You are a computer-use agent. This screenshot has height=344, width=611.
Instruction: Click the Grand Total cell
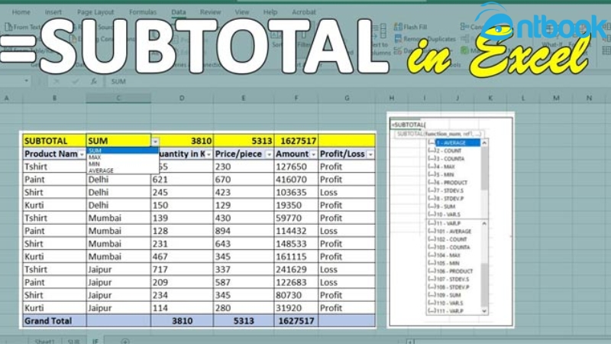pos(54,321)
